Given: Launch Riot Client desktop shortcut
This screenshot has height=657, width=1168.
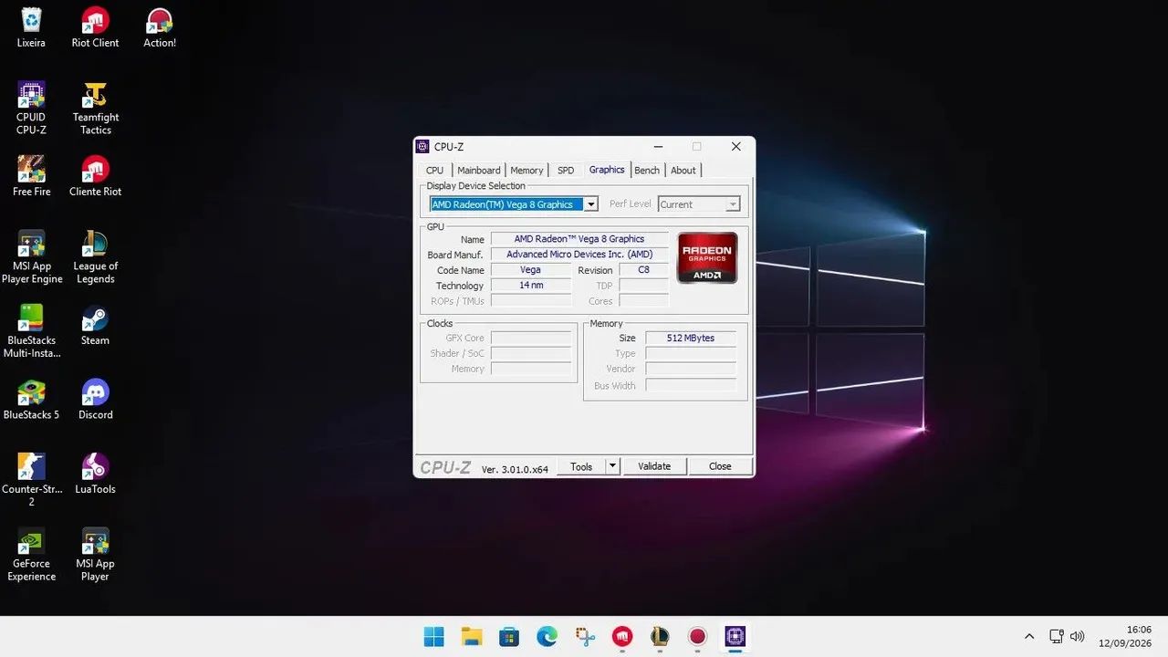Looking at the screenshot, I should 95,27.
